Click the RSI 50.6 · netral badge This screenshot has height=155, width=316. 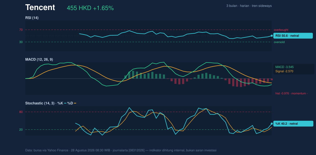pos(293,36)
